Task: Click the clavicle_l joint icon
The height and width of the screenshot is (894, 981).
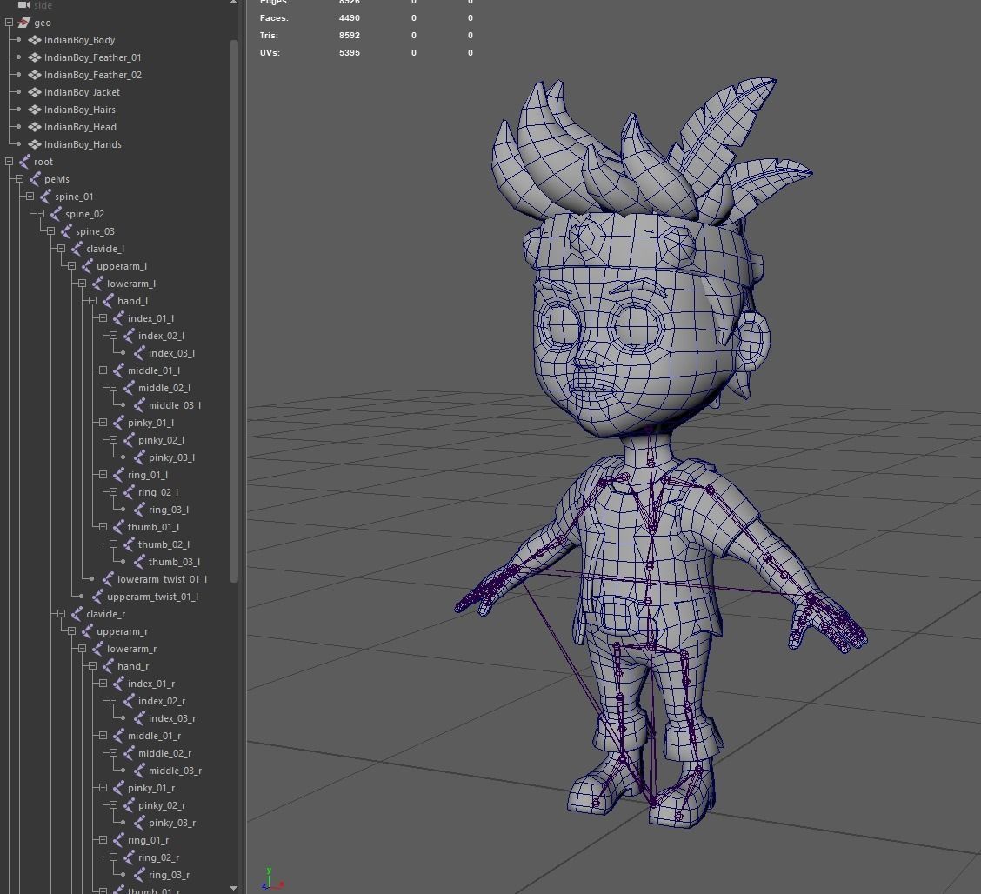Action: coord(77,249)
